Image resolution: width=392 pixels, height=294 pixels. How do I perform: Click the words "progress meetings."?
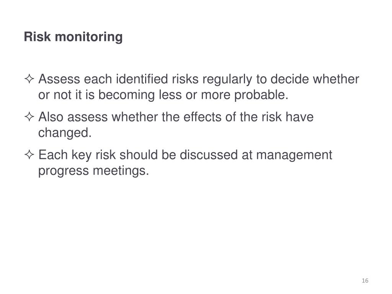[93, 171]
